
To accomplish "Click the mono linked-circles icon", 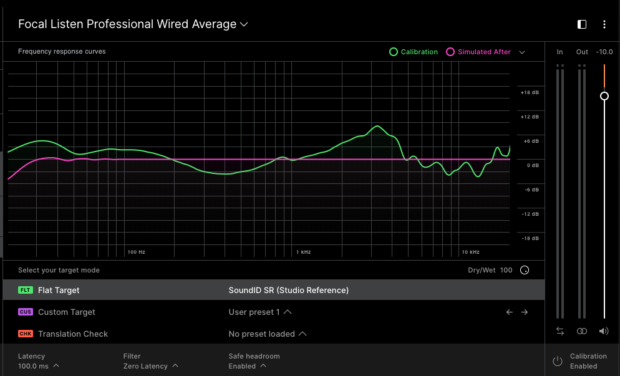I will (581, 331).
